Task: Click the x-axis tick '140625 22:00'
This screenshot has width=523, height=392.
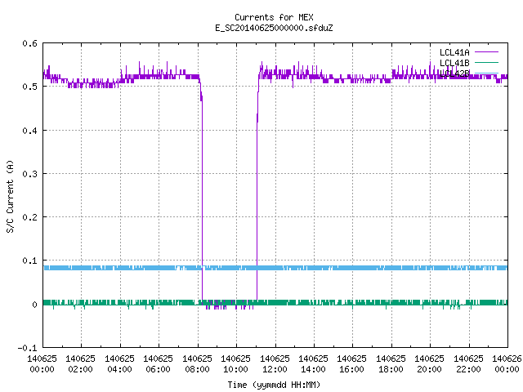Action: click(x=468, y=363)
